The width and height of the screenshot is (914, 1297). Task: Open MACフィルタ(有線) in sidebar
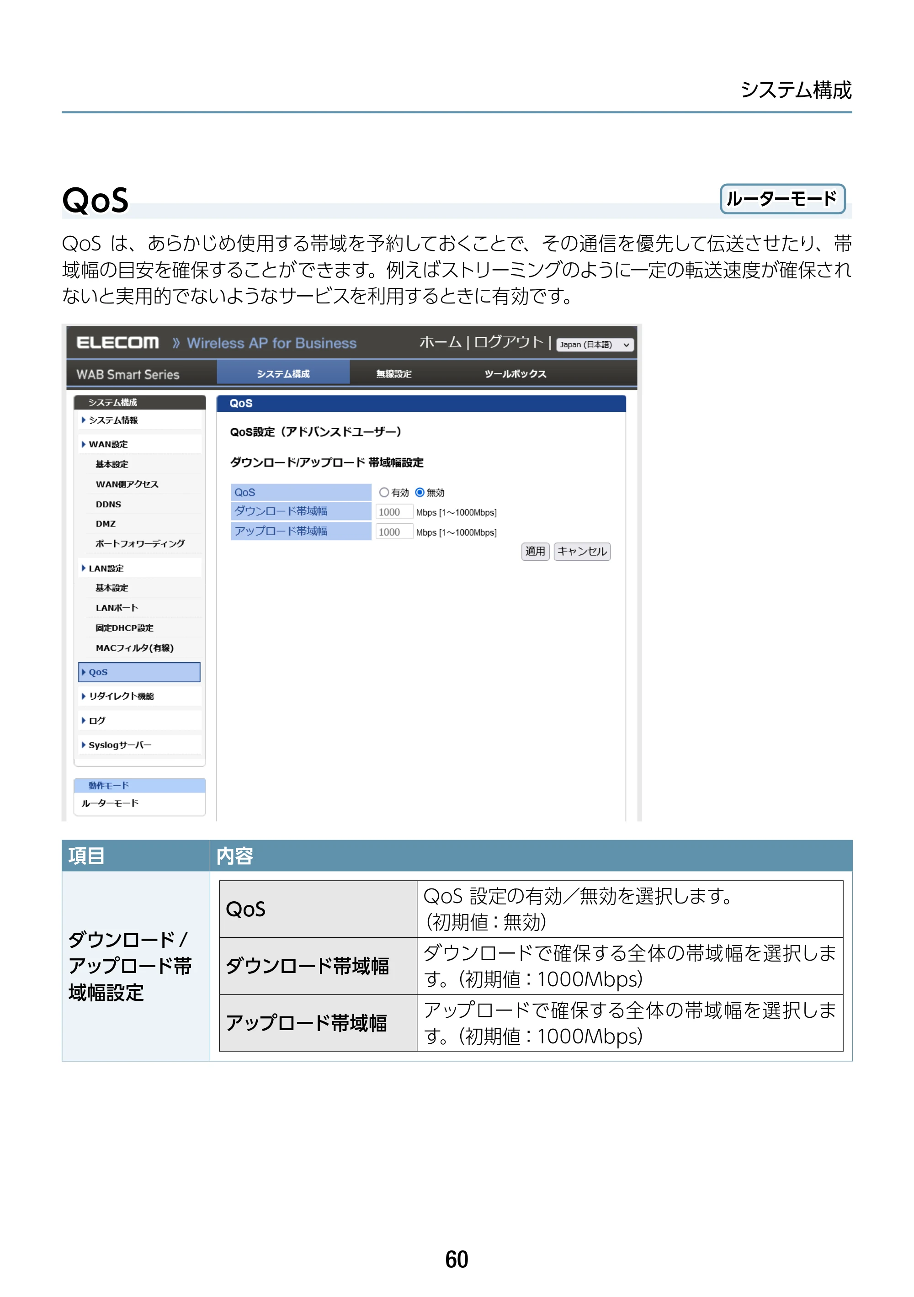134,648
